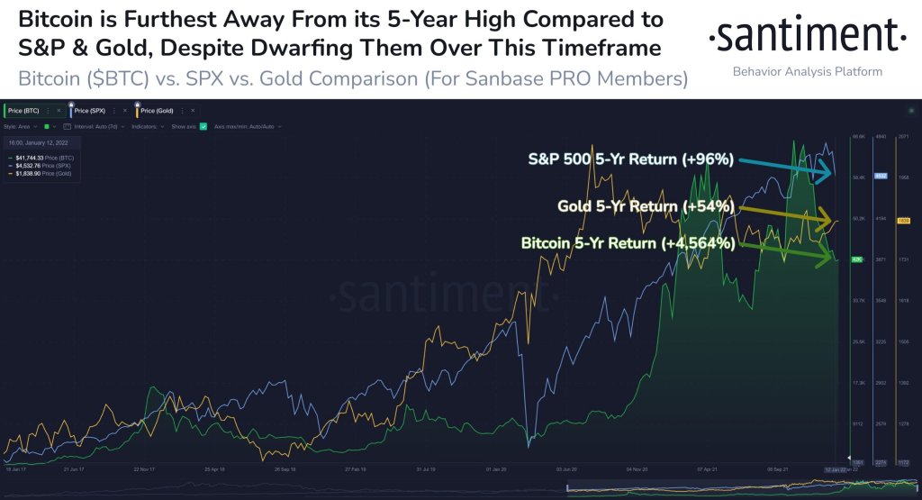
Task: Open Price (SPX) three-dot options menu
Action: (113, 110)
